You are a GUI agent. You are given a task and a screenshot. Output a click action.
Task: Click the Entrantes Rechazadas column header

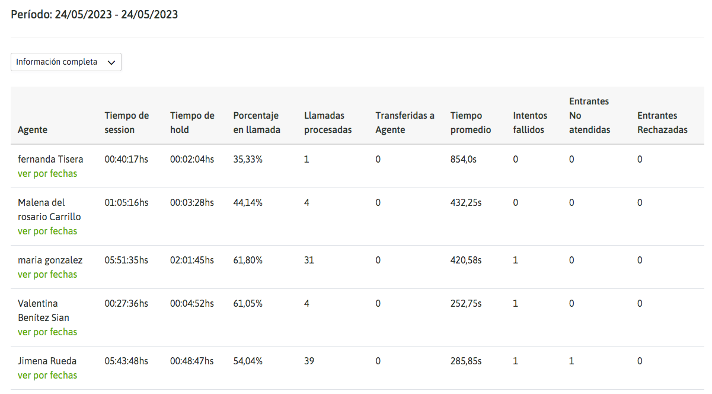[x=662, y=123]
